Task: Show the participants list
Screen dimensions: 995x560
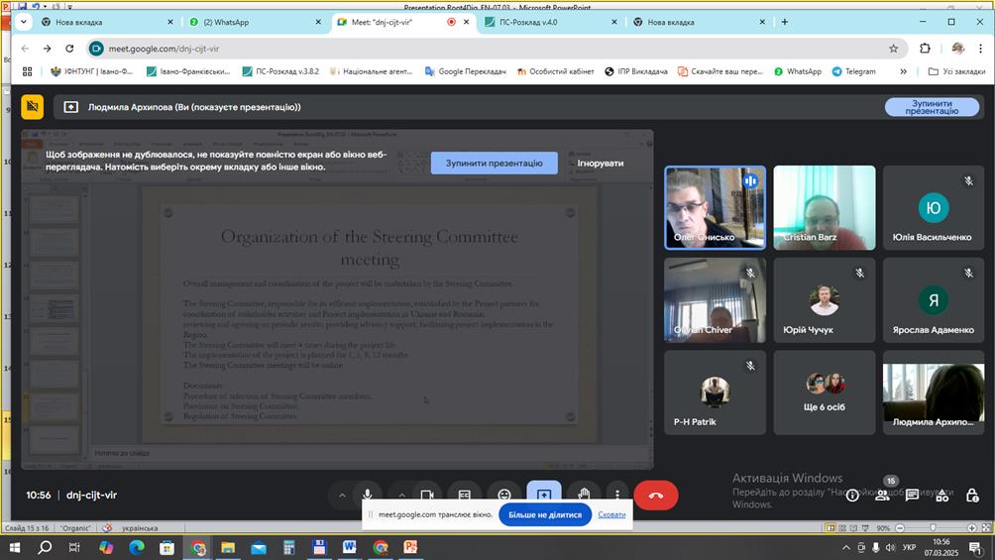Action: tap(882, 495)
